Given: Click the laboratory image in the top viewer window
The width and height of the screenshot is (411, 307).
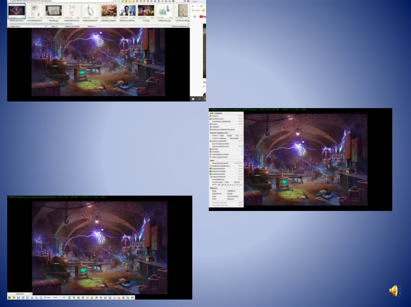Looking at the screenshot, I should click(x=98, y=62).
